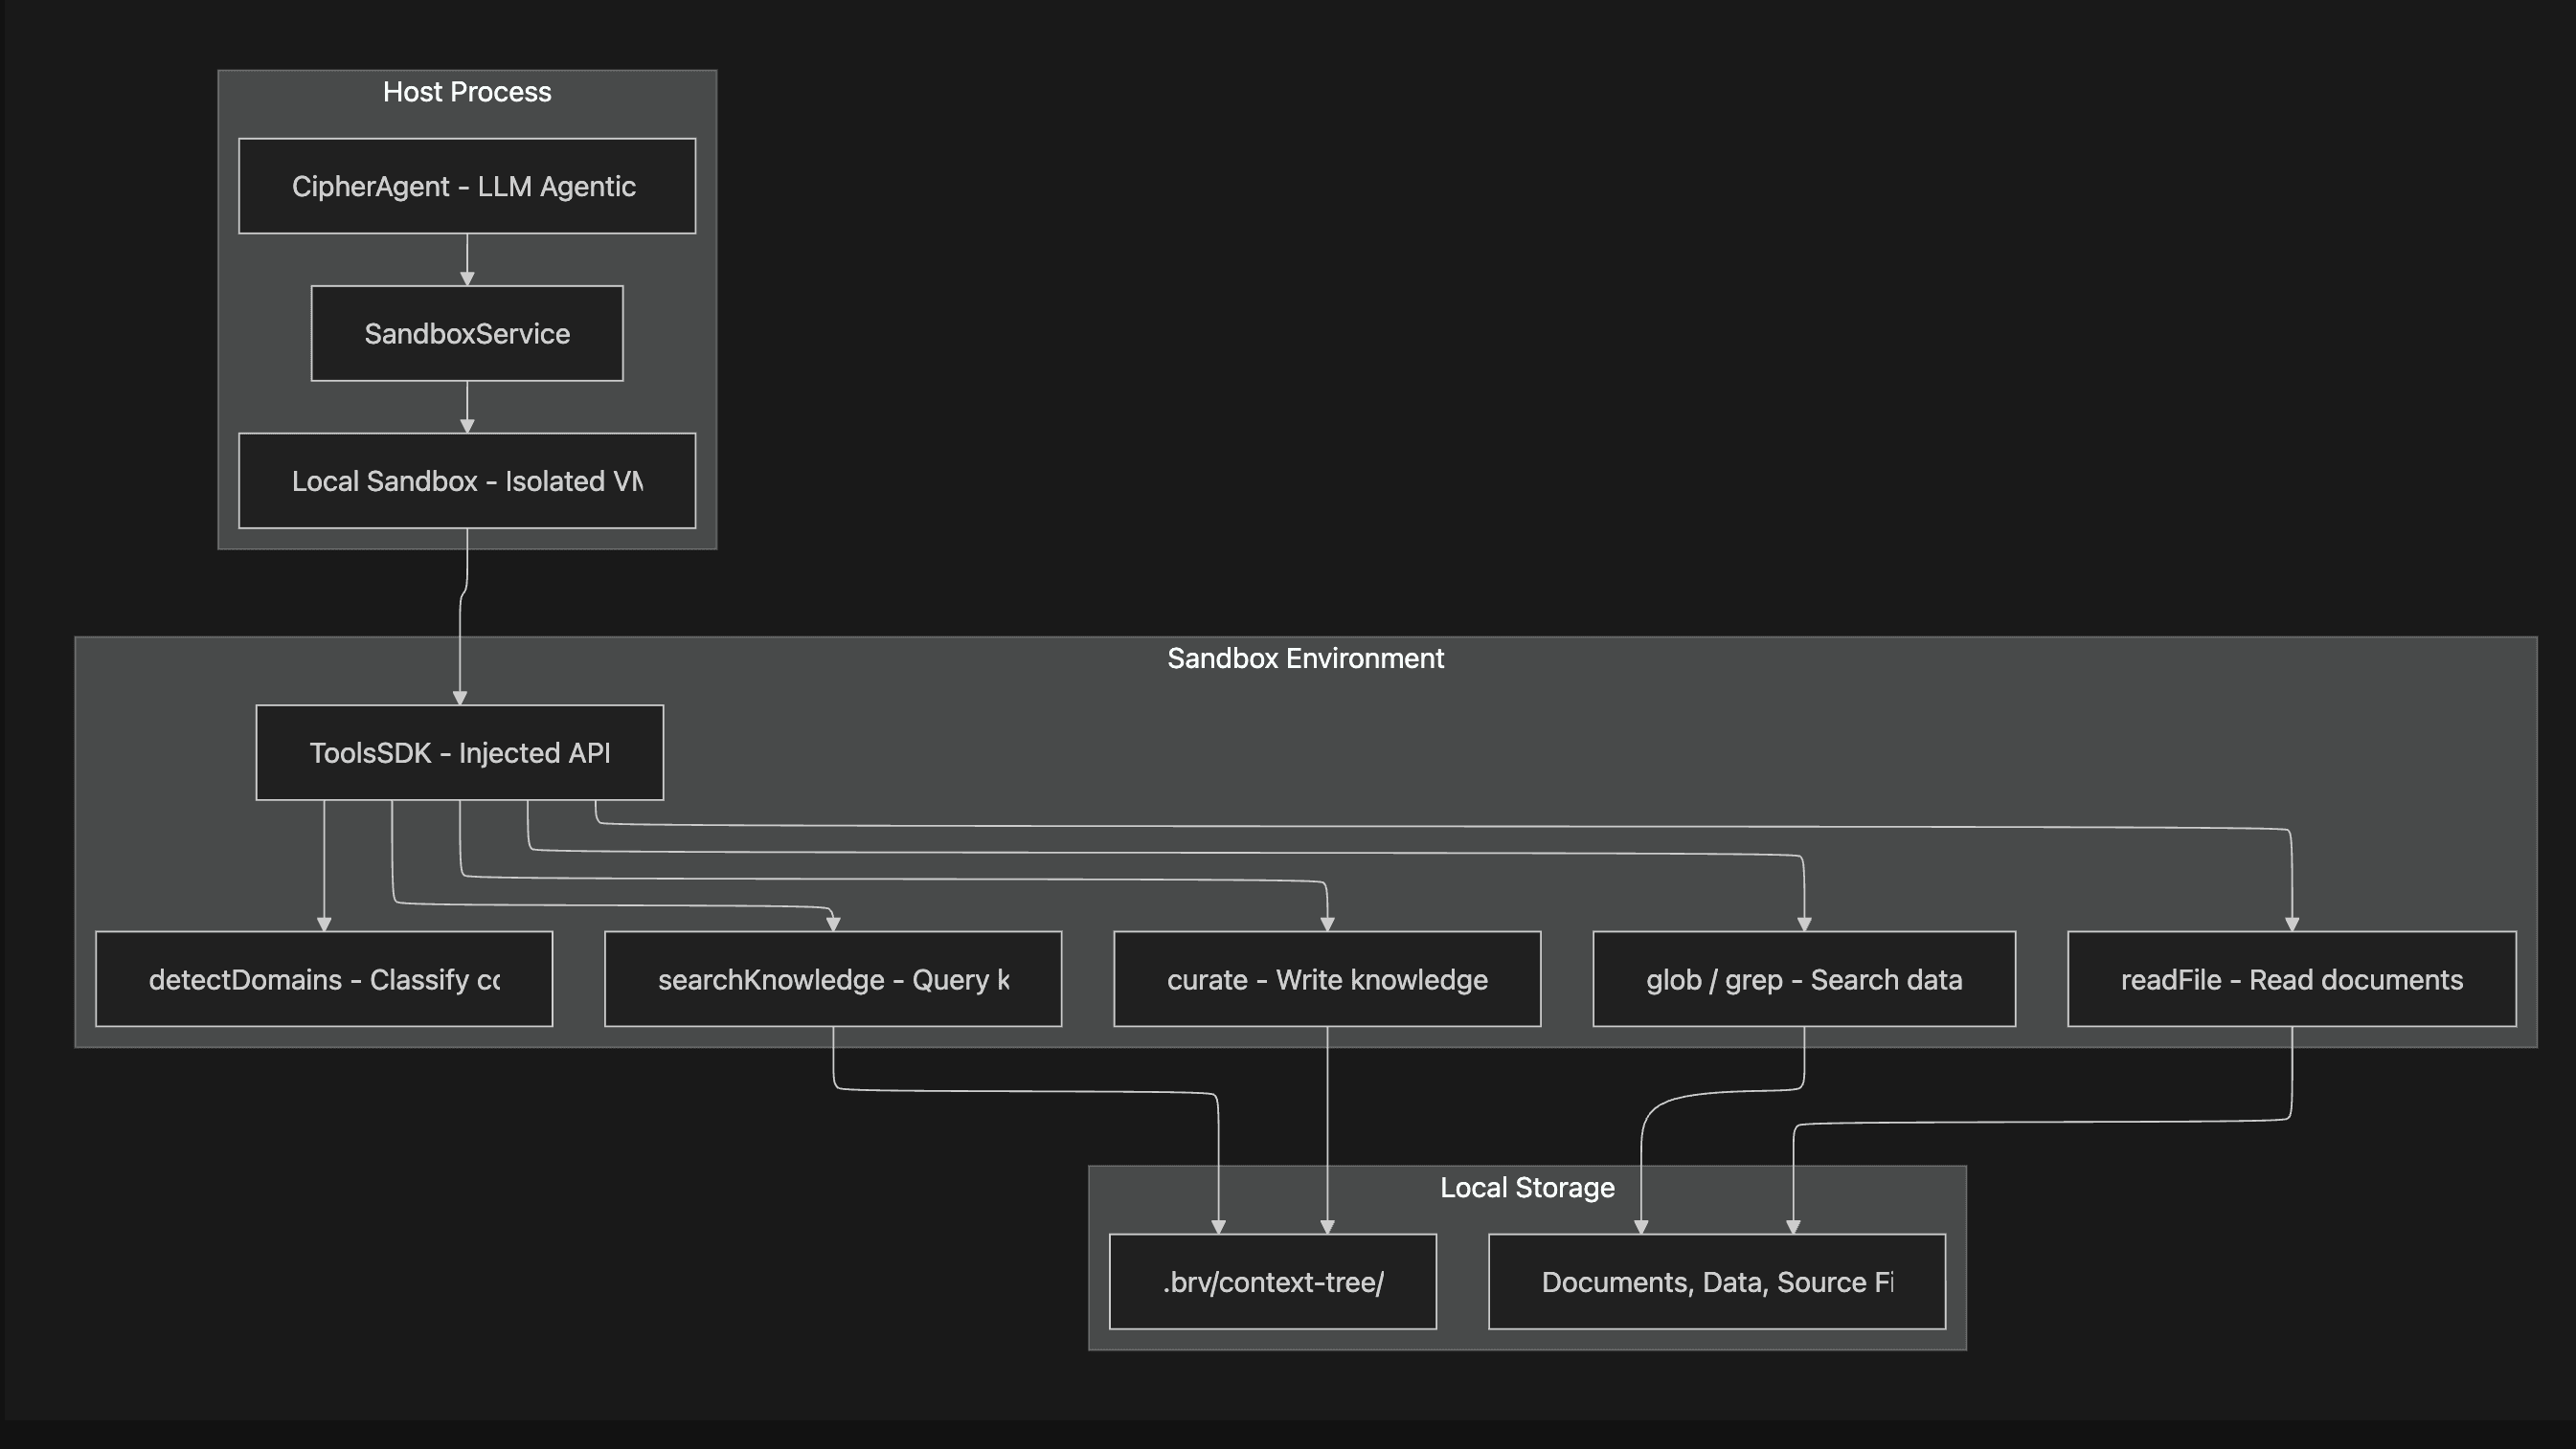Click arrowhead entering the detectDomains node
Image resolution: width=2576 pixels, height=1449 pixels.
pyautogui.click(x=324, y=925)
